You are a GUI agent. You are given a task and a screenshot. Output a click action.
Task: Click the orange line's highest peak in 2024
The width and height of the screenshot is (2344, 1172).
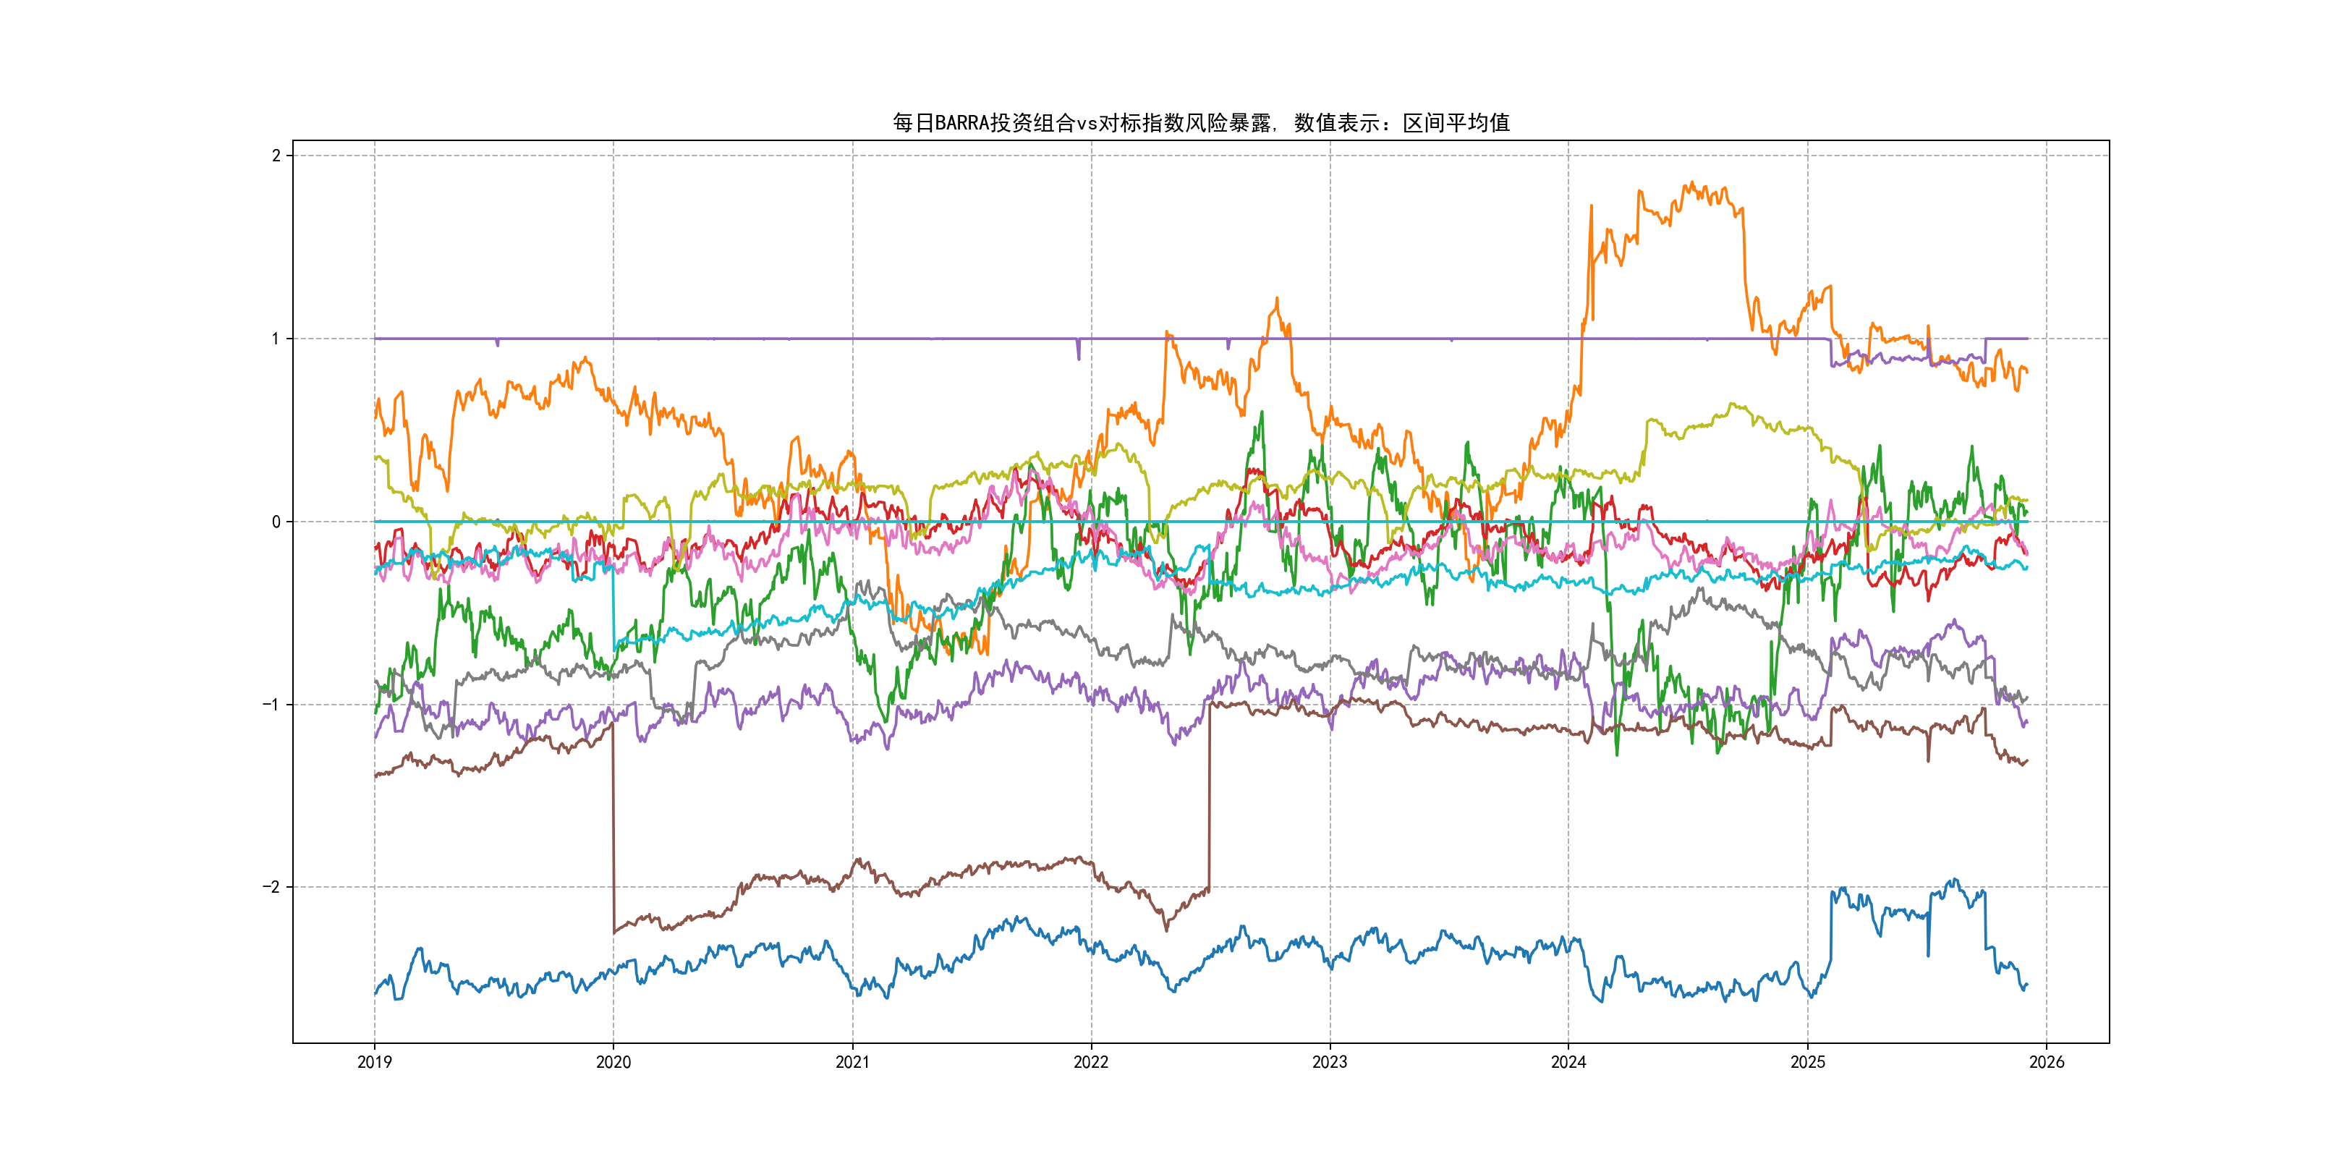tap(1691, 184)
